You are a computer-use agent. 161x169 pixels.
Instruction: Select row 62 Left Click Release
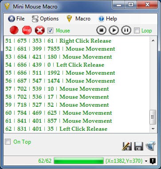(x=77, y=129)
